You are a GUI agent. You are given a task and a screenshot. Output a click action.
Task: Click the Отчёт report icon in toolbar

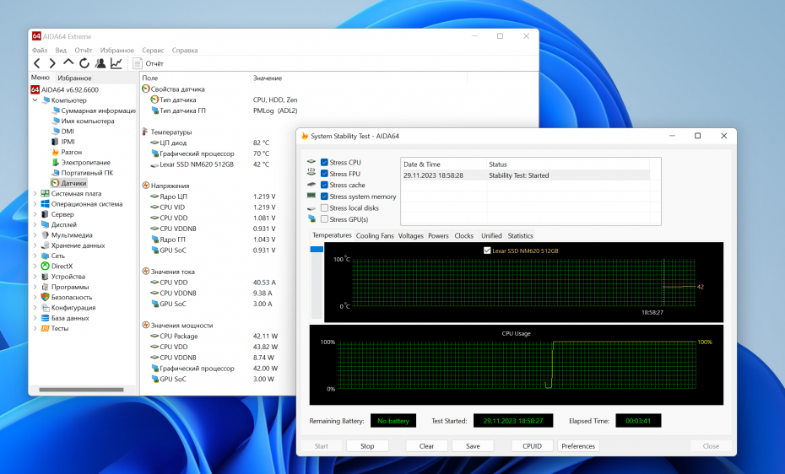click(x=138, y=63)
